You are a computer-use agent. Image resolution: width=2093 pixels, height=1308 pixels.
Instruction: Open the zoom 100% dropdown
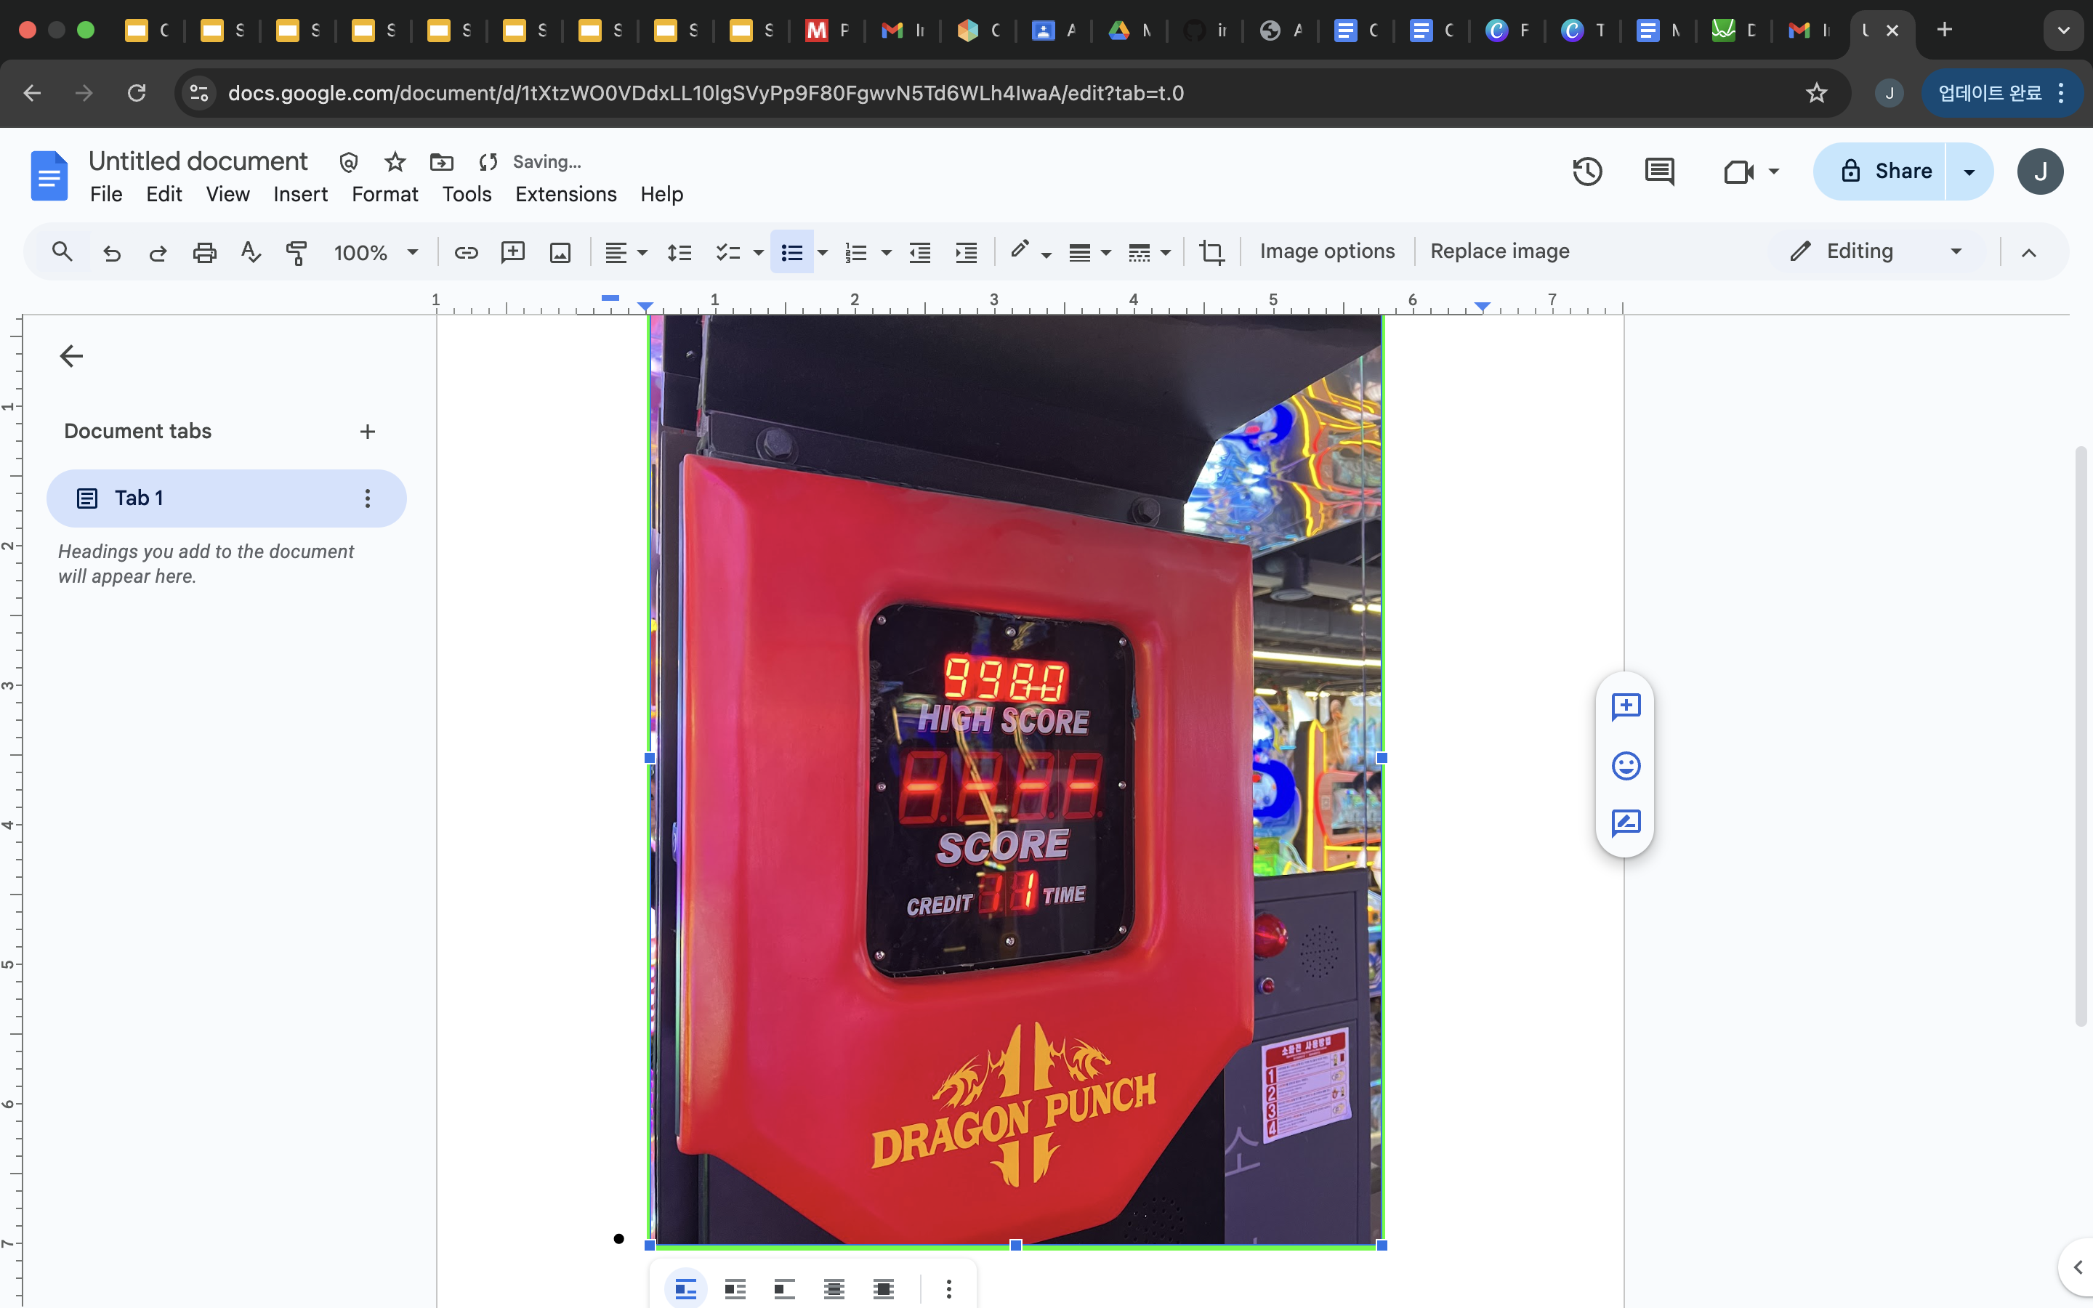(375, 251)
